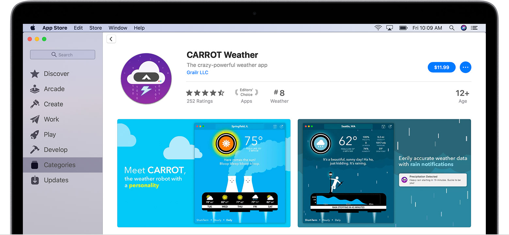
Task: Open the Create paintbrush icon
Action: coord(35,104)
